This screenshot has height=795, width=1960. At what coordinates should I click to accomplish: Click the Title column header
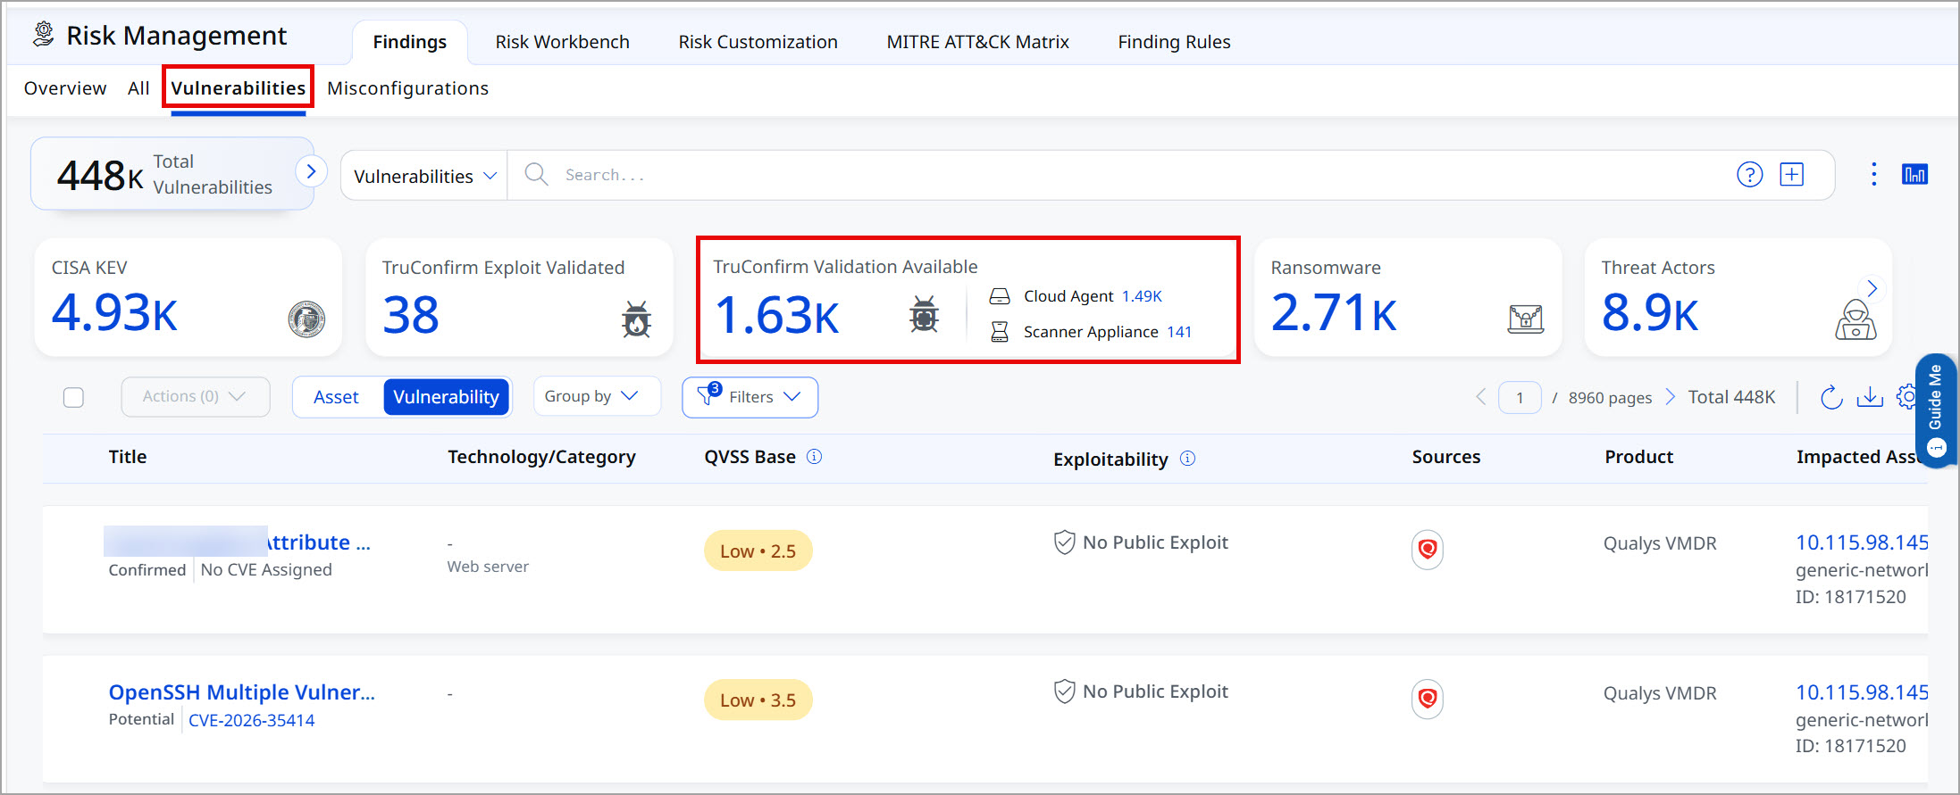tap(128, 457)
